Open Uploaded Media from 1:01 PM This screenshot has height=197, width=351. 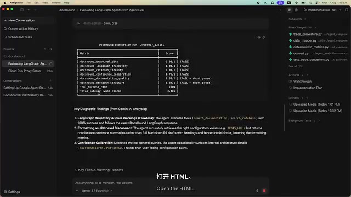[314, 105]
